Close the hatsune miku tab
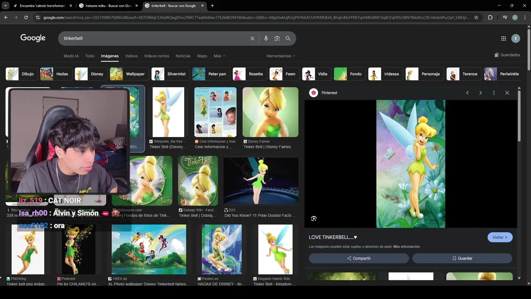Image resolution: width=531 pixels, height=299 pixels. pos(137,6)
